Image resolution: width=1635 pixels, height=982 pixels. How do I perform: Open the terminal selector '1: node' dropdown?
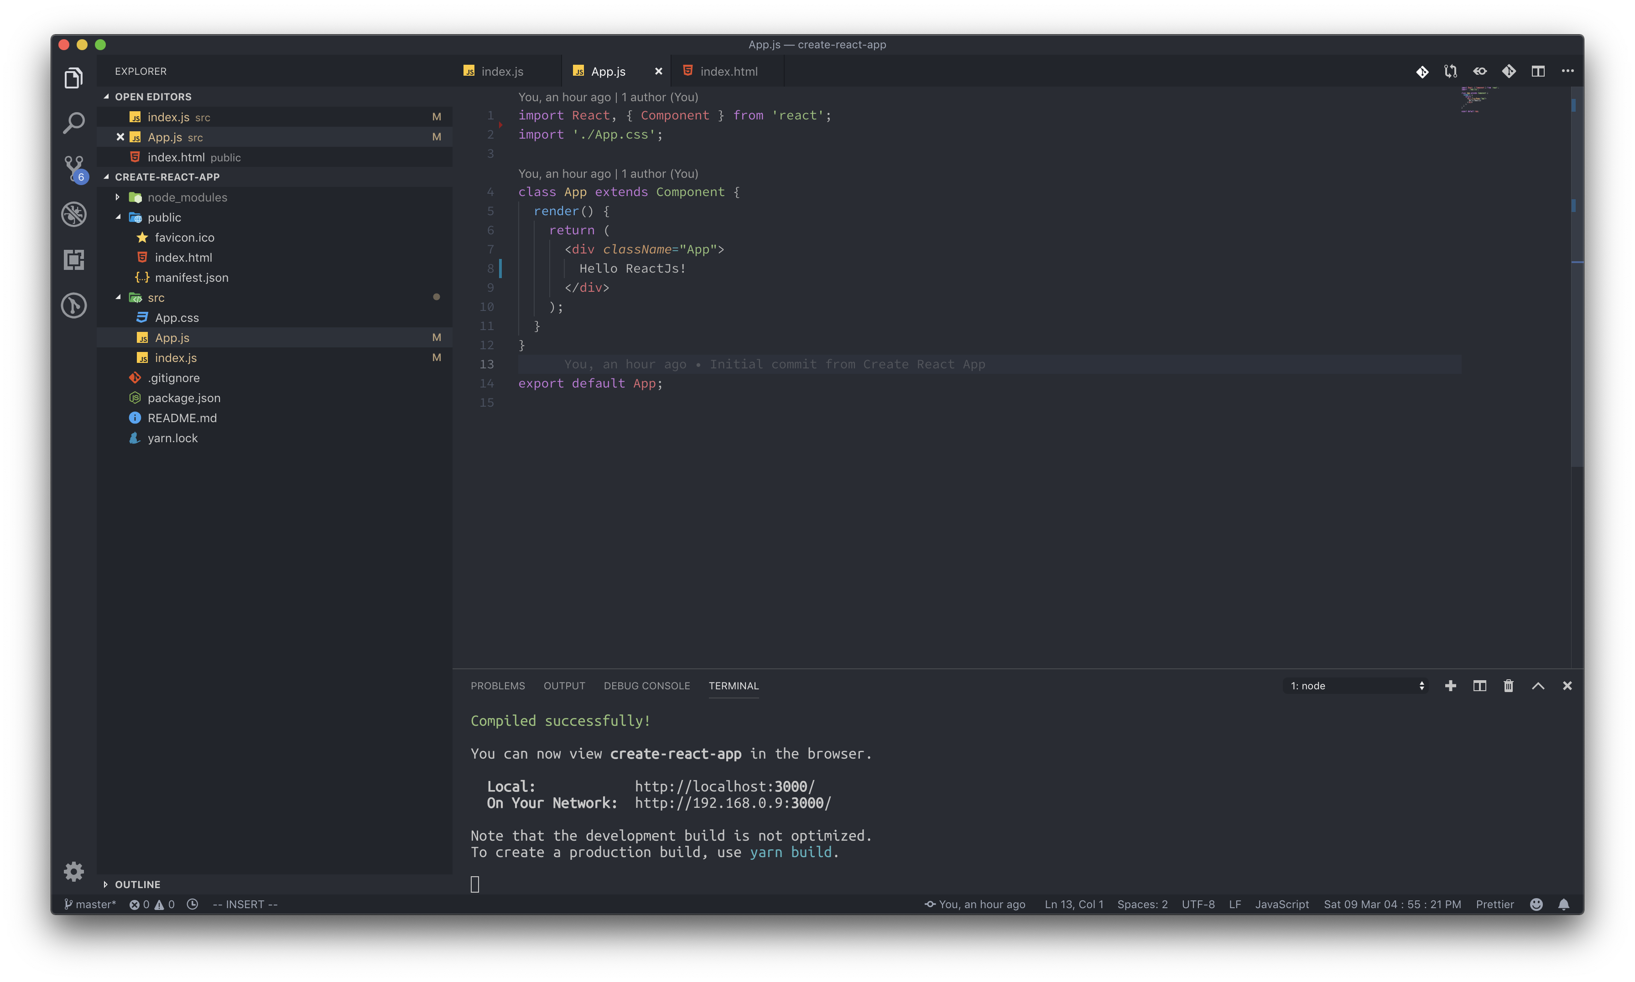tap(1356, 686)
